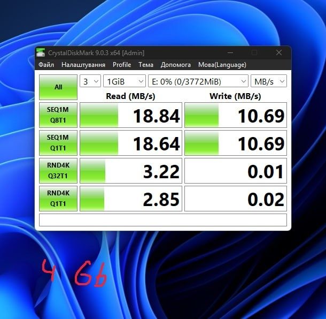The height and width of the screenshot is (319, 326).
Task: Start the SEQ1M Q1T1 test
Action: pyautogui.click(x=58, y=143)
